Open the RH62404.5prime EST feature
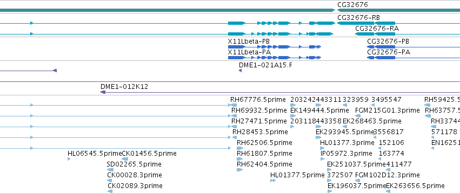 (239, 170)
